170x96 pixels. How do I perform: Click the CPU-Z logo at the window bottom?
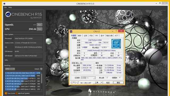coord(75,83)
